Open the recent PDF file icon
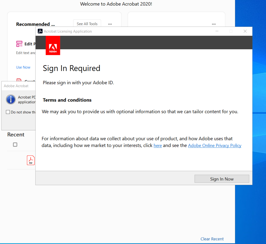Screen dimensions: 266x244 30,160
